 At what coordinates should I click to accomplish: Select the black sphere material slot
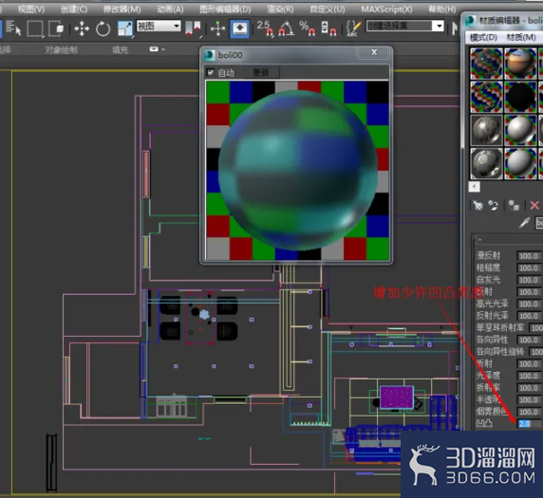(x=520, y=97)
